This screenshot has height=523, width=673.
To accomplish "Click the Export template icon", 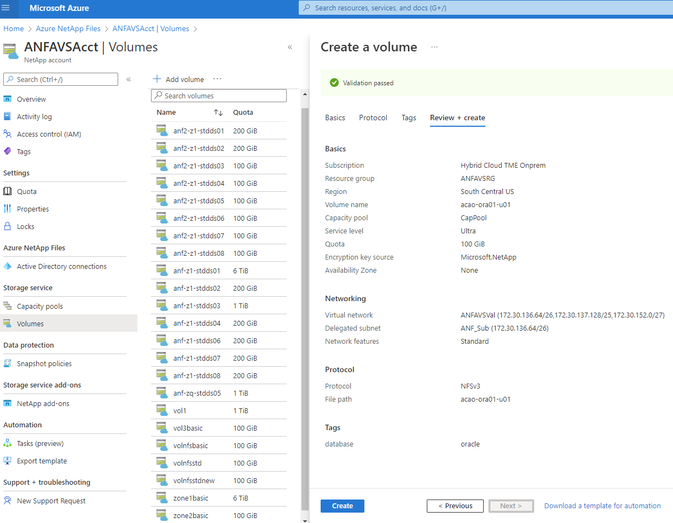I will (x=8, y=461).
